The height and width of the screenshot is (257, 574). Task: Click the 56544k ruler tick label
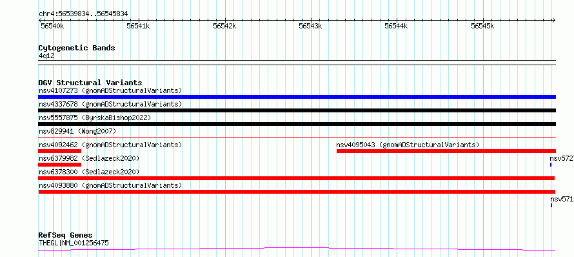[397, 26]
